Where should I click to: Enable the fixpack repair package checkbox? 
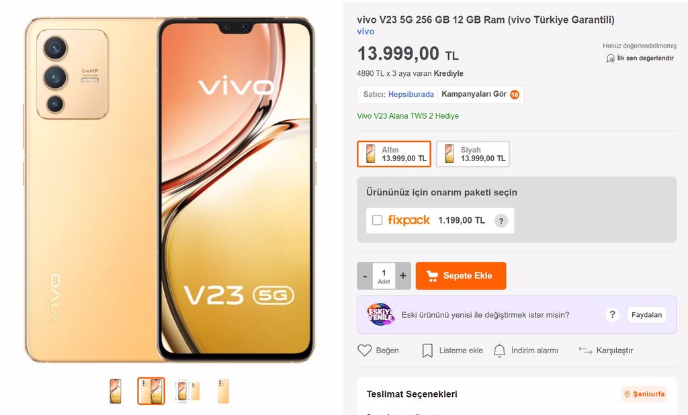pos(377,220)
